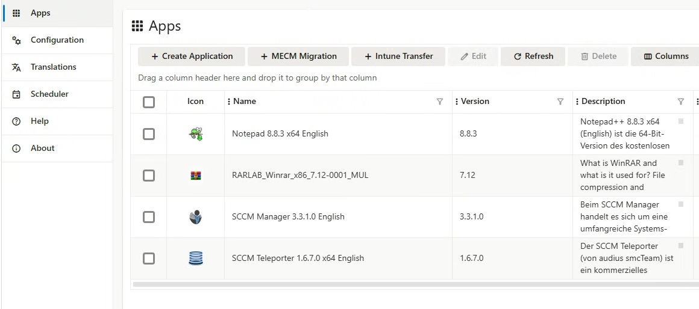Click the horizontal scrollbar under the table

(x=415, y=284)
